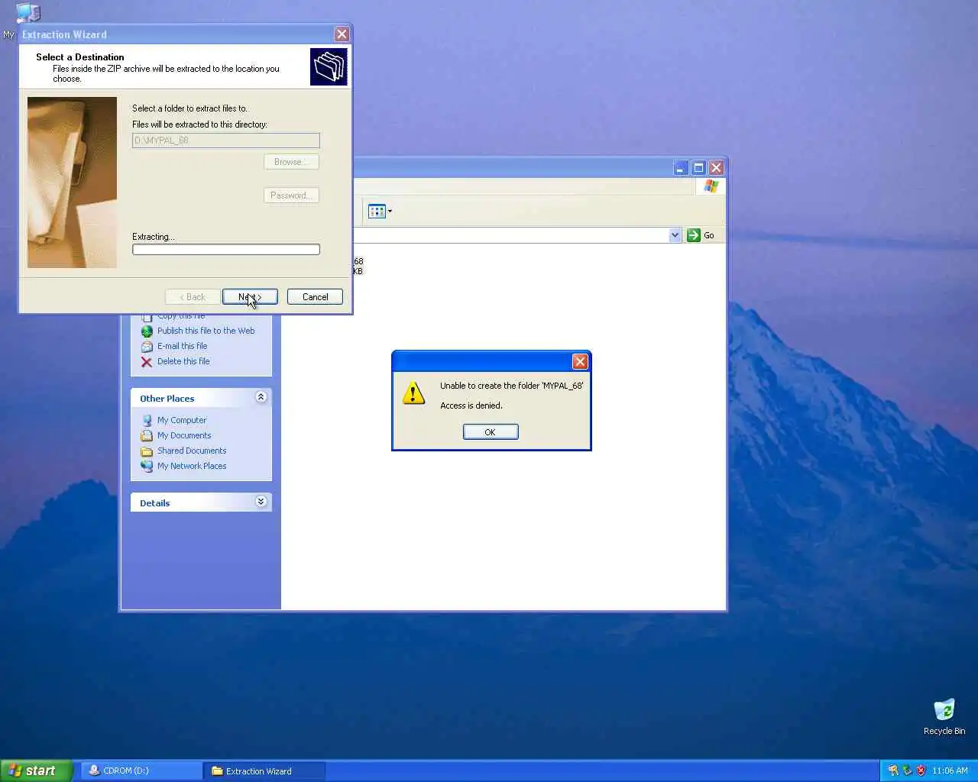
Task: Click the e-mail envelope icon
Action: point(147,347)
